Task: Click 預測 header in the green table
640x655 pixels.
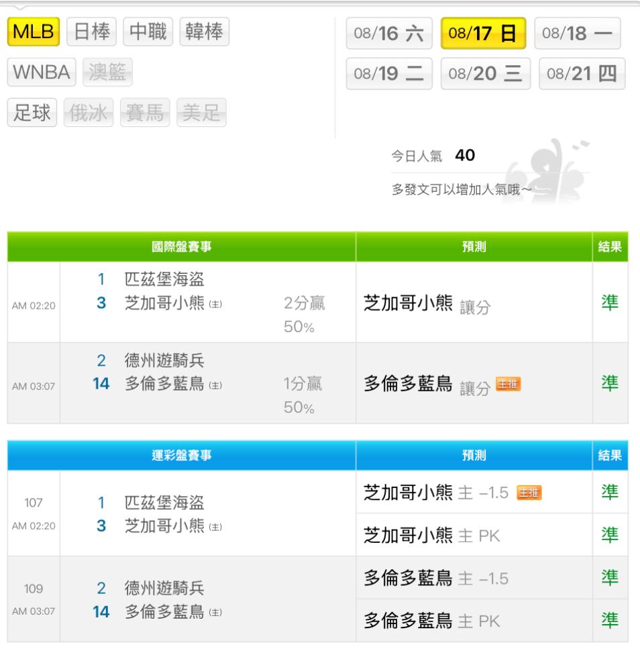Action: point(474,247)
